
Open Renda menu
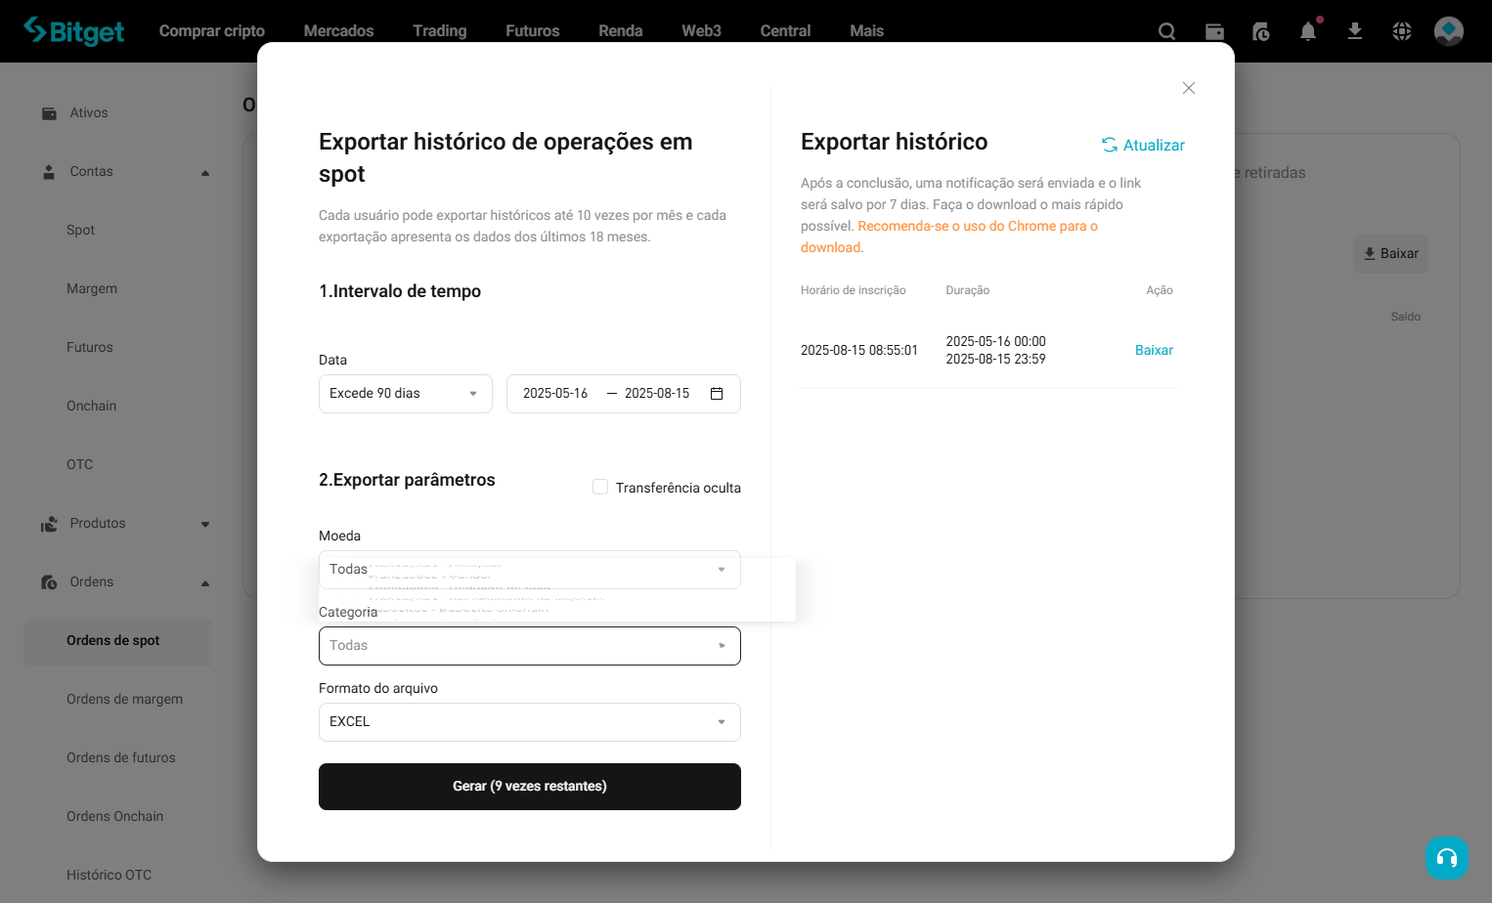[621, 31]
